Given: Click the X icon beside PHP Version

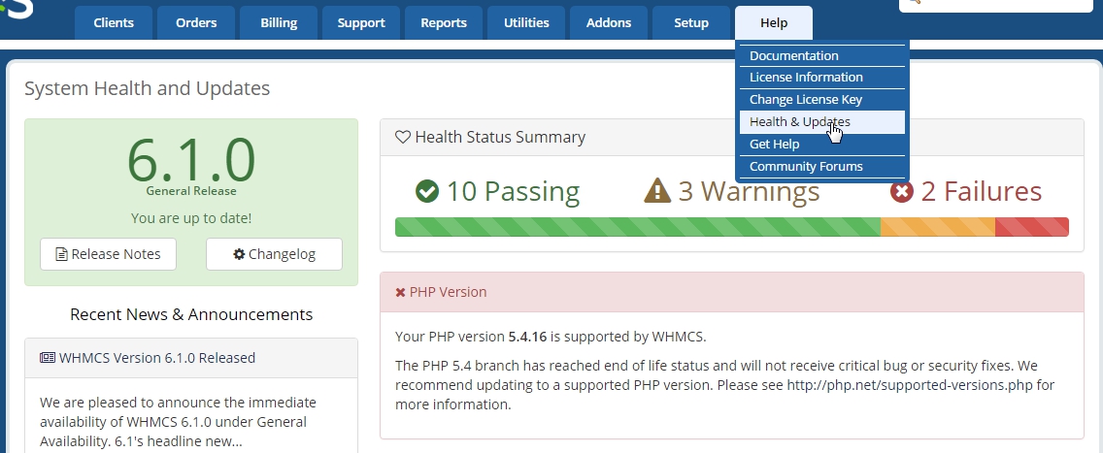Looking at the screenshot, I should (400, 292).
